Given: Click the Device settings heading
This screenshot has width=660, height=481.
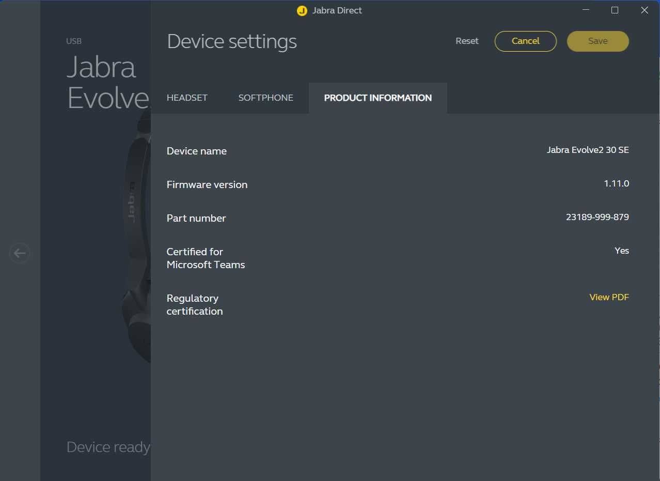Looking at the screenshot, I should tap(232, 41).
